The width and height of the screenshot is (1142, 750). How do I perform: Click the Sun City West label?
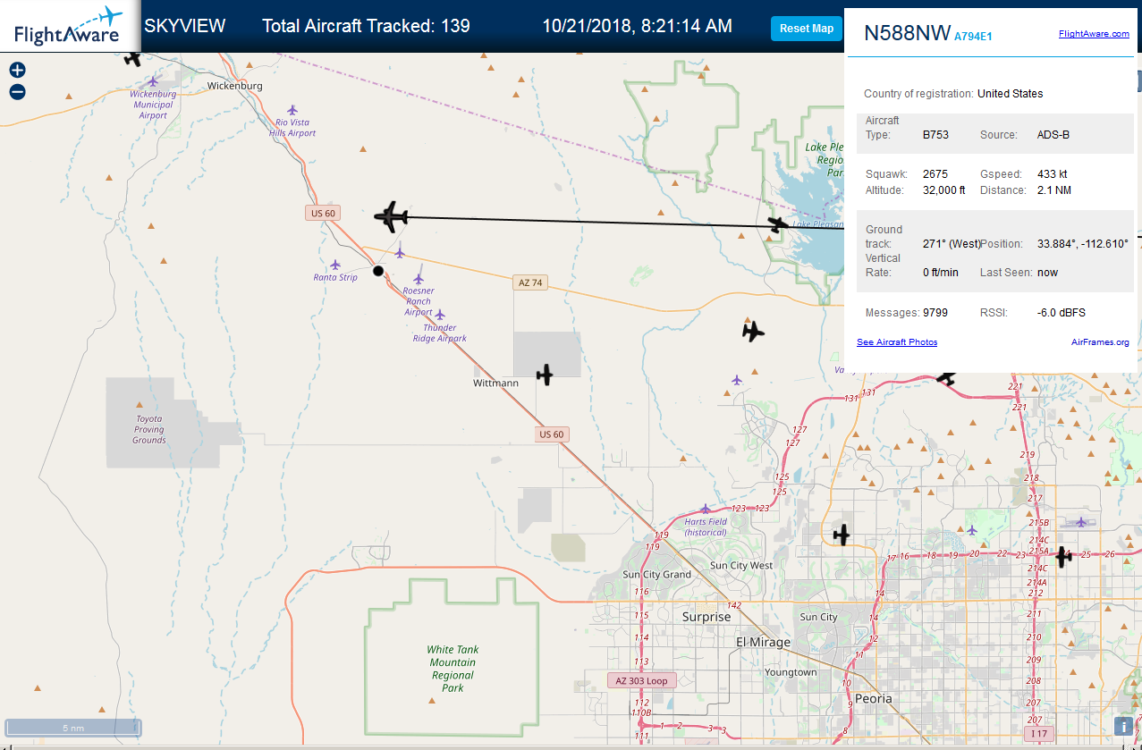coord(741,566)
